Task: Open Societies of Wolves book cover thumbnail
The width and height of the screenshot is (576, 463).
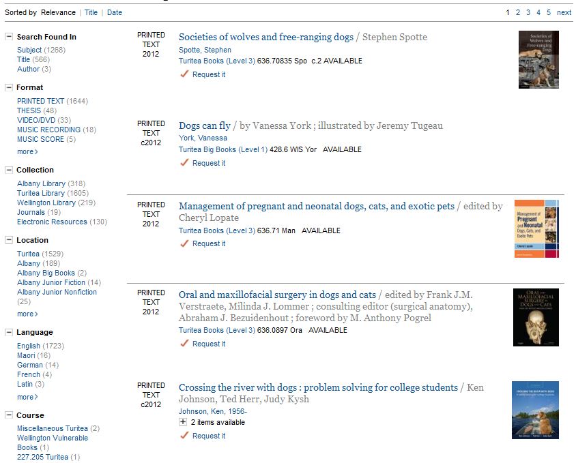Action: tap(538, 59)
